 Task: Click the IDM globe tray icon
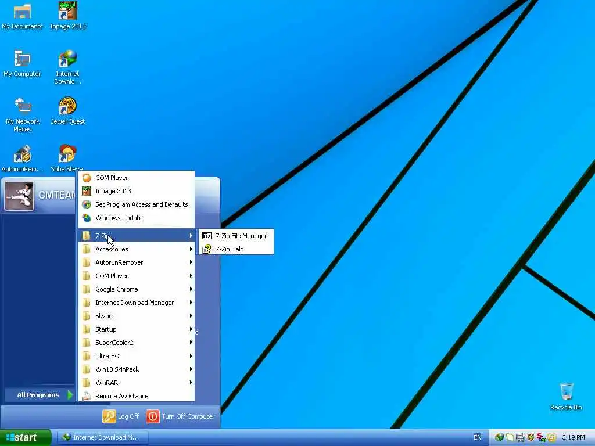coord(499,437)
